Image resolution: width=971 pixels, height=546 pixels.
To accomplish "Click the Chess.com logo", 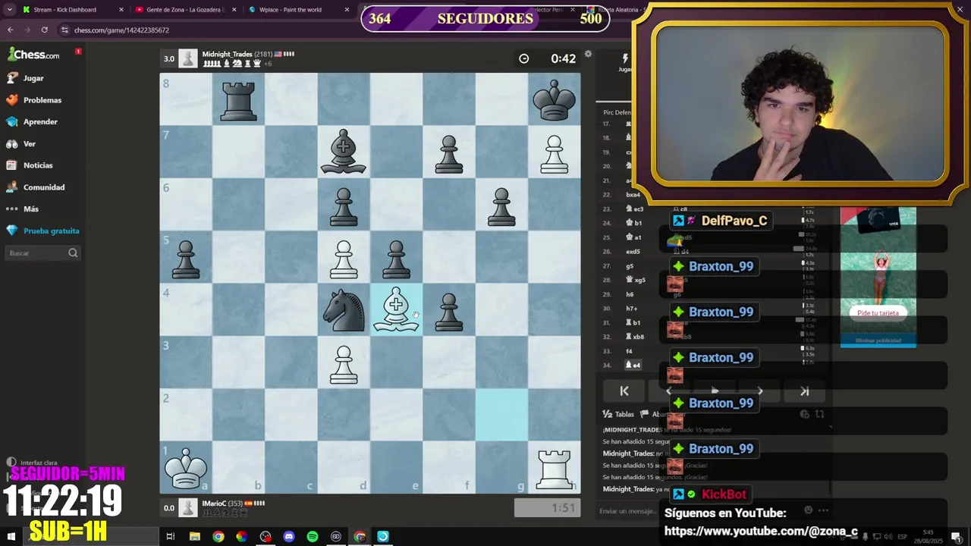I will click(x=33, y=55).
